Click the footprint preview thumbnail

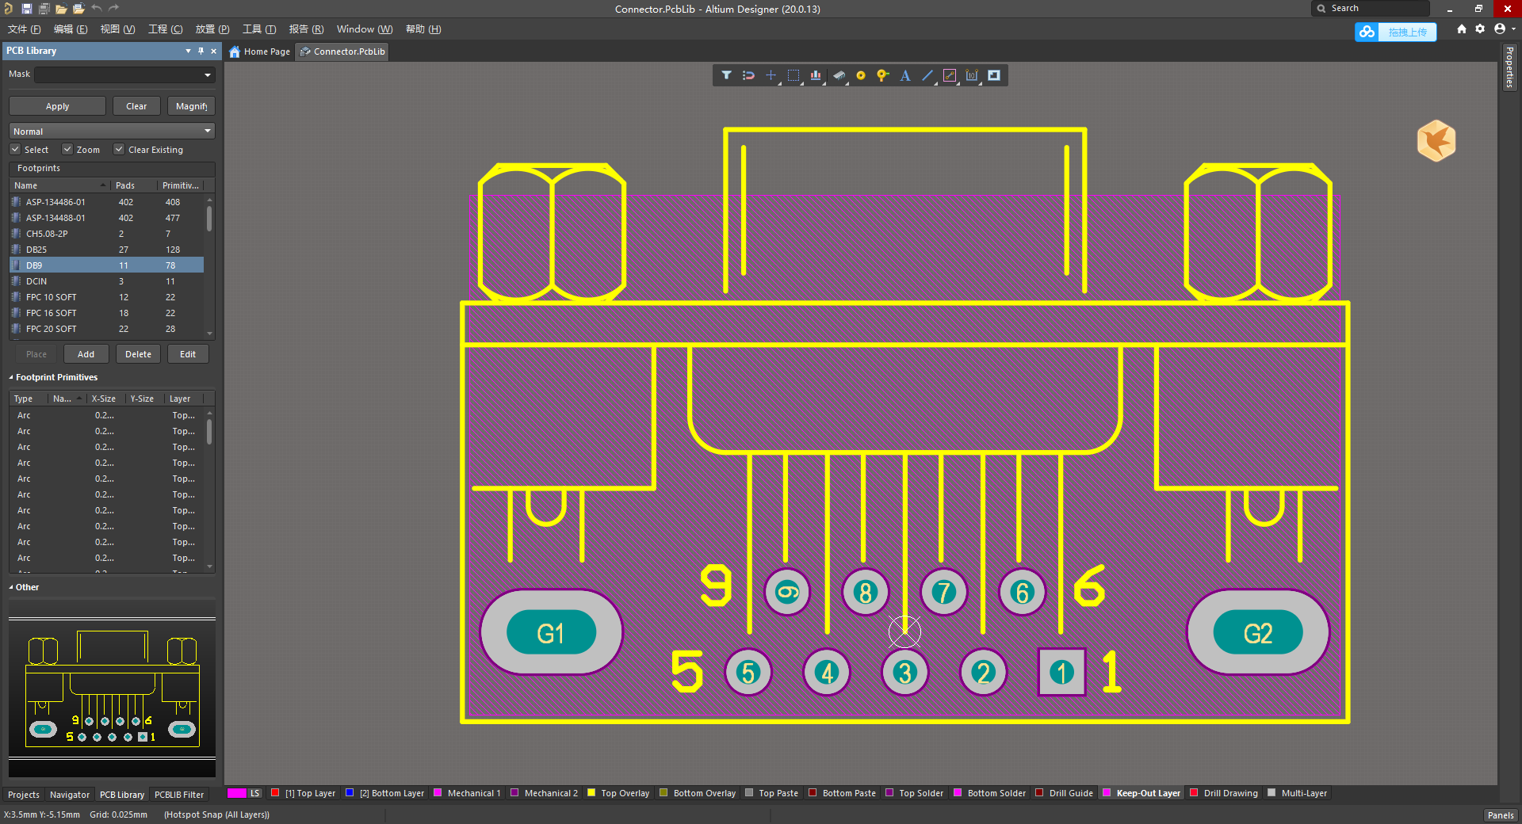coord(112,689)
